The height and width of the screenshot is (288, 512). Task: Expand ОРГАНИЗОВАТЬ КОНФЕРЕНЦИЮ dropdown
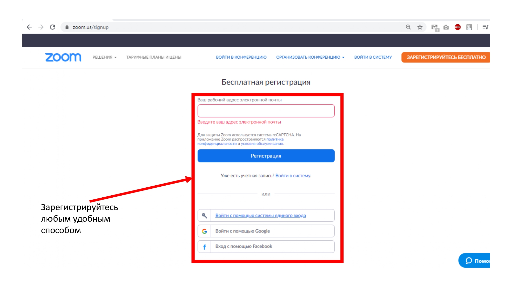310,57
